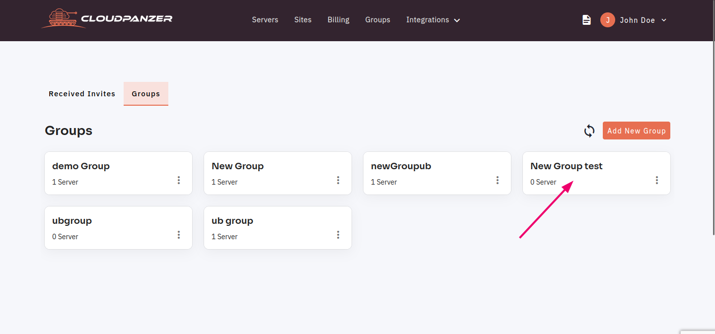Open the newGroupub card
The image size is (715, 334).
coord(437,173)
